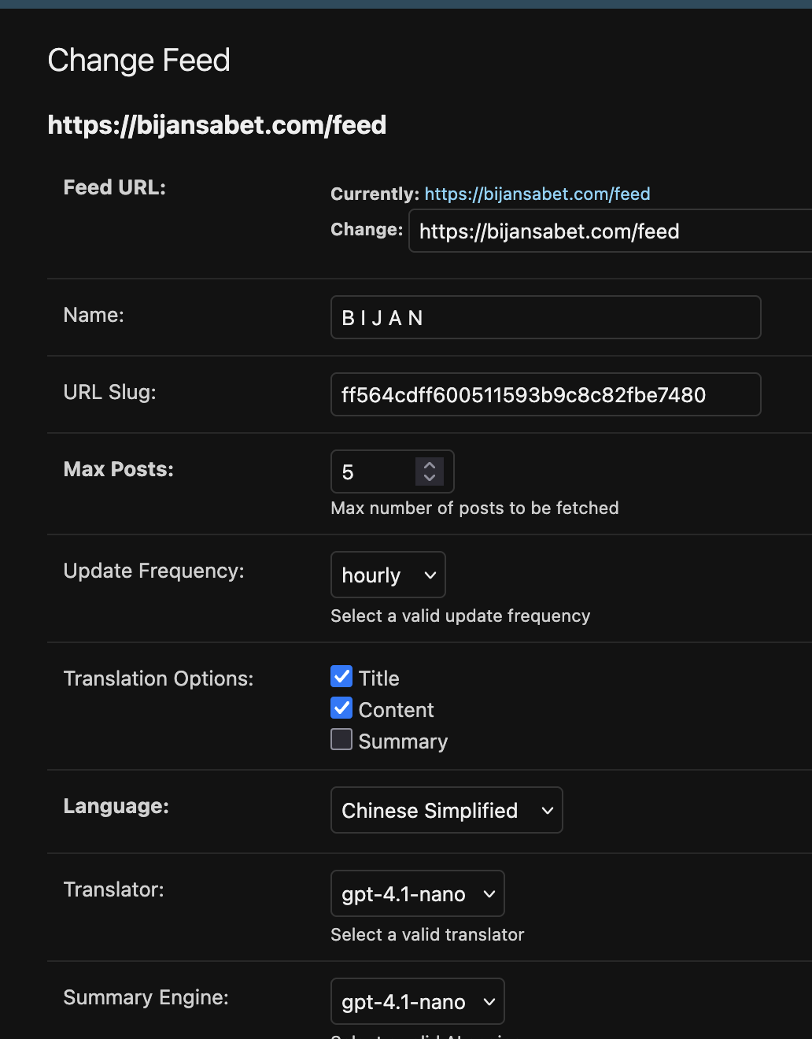Increase Max Posts with the up arrow
The width and height of the screenshot is (812, 1039).
tap(429, 464)
